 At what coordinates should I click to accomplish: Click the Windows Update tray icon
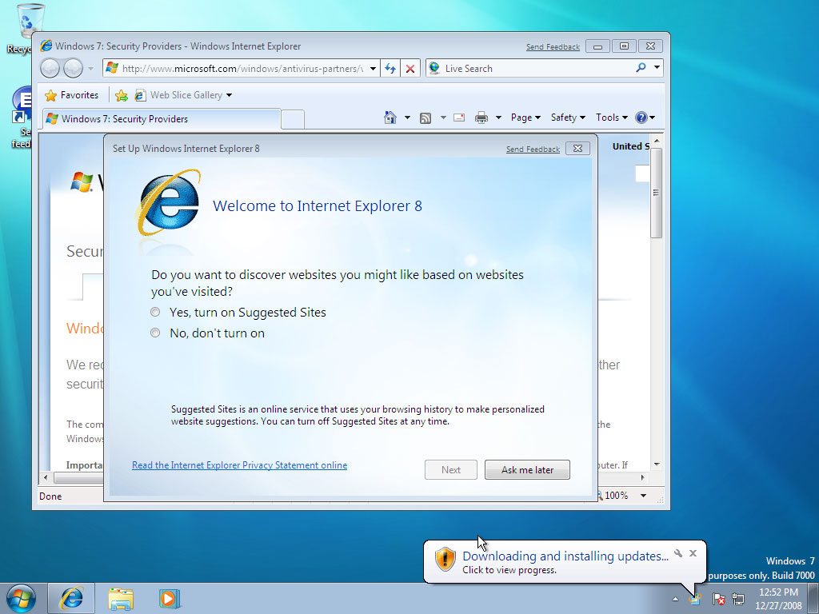[695, 600]
